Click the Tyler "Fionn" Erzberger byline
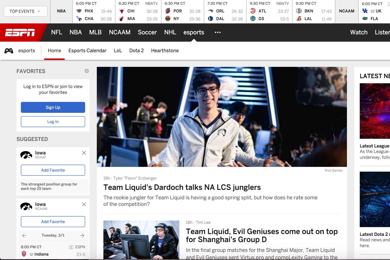 (x=135, y=178)
